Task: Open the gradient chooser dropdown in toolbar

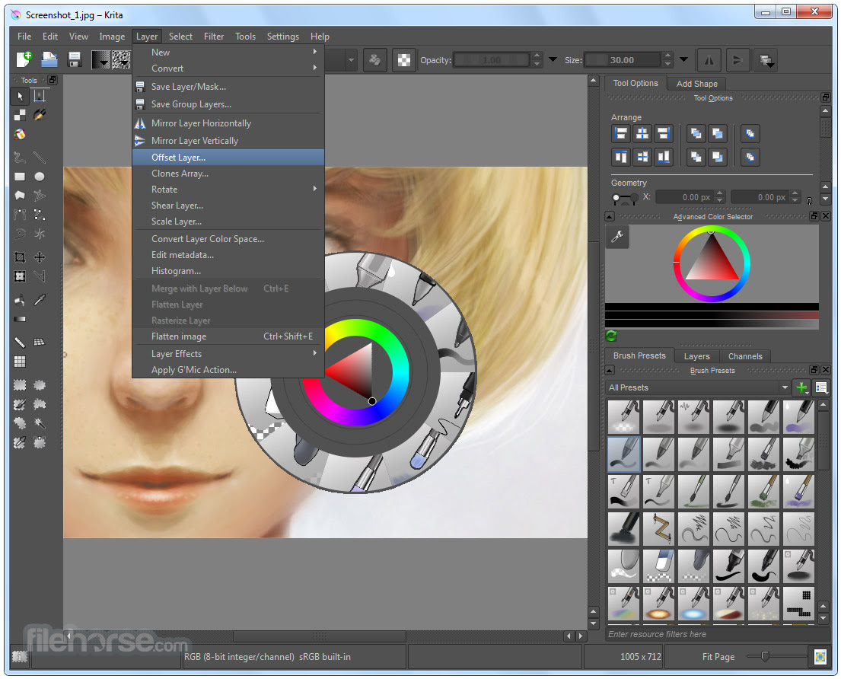Action: tap(102, 60)
